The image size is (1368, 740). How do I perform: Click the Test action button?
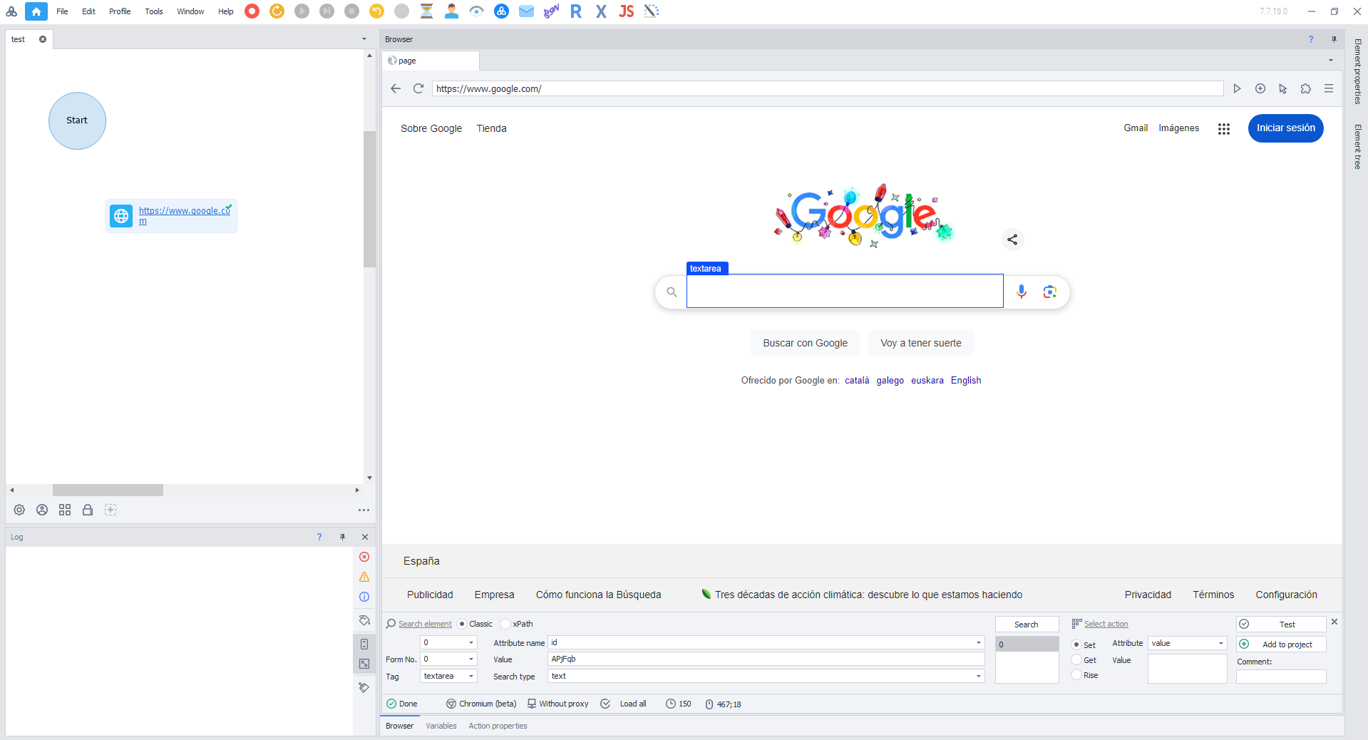click(x=1281, y=625)
